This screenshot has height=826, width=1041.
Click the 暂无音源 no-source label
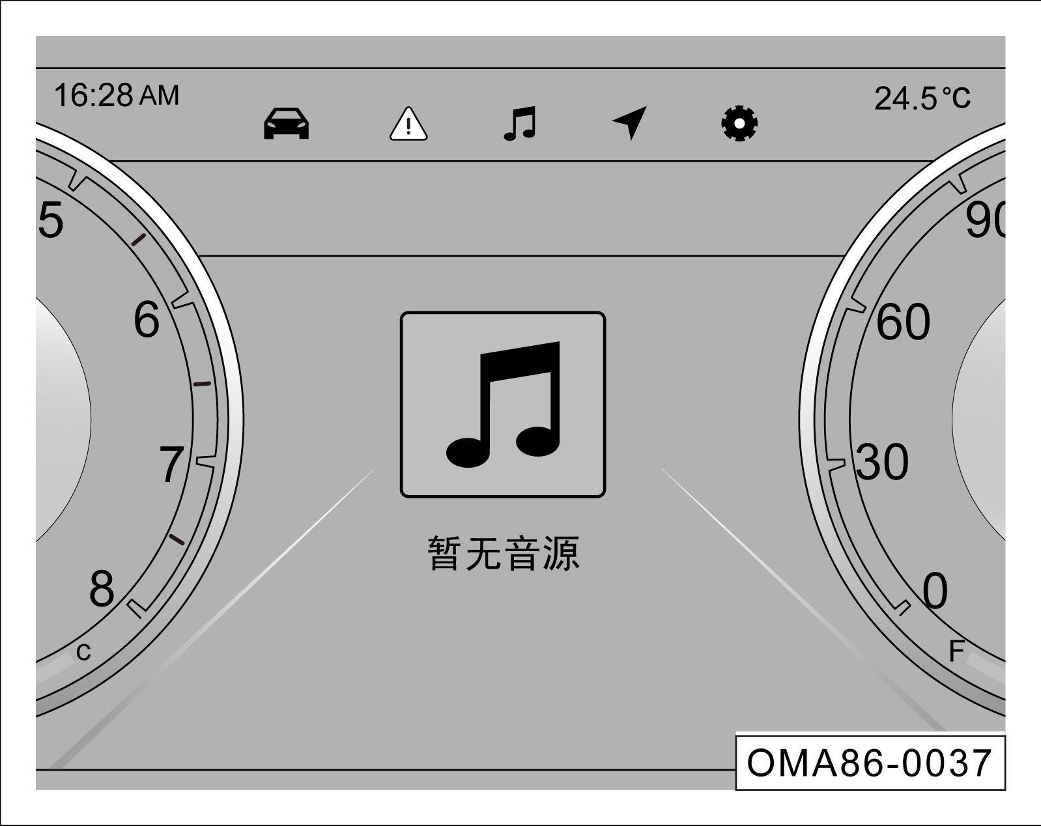[x=503, y=554]
